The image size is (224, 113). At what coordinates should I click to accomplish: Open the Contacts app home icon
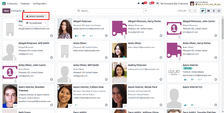coord(4,3)
